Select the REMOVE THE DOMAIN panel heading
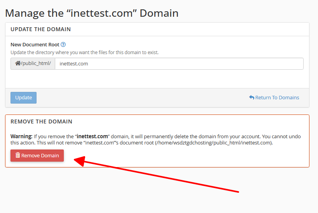 [41, 121]
